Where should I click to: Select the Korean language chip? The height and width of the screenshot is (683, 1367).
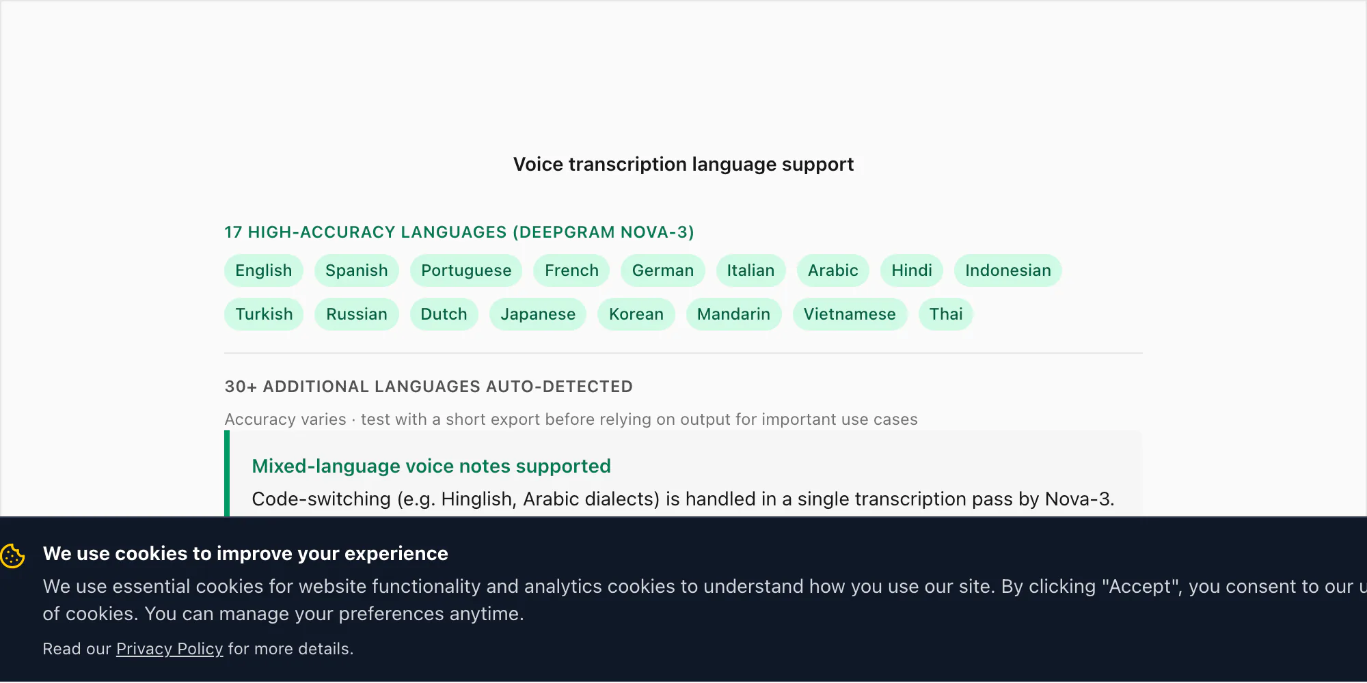pyautogui.click(x=636, y=314)
